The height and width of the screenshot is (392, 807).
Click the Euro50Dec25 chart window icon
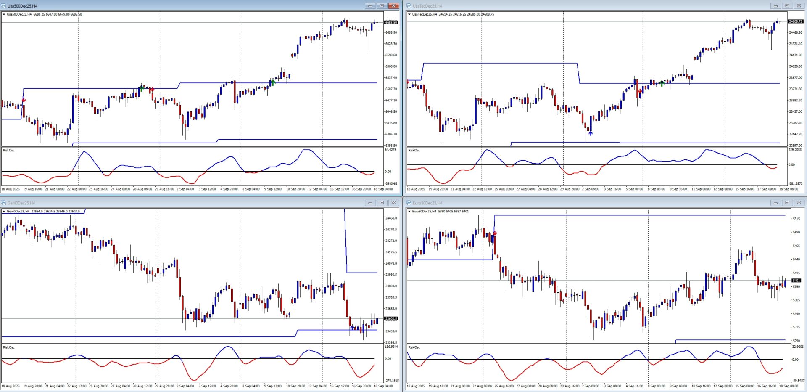409,203
